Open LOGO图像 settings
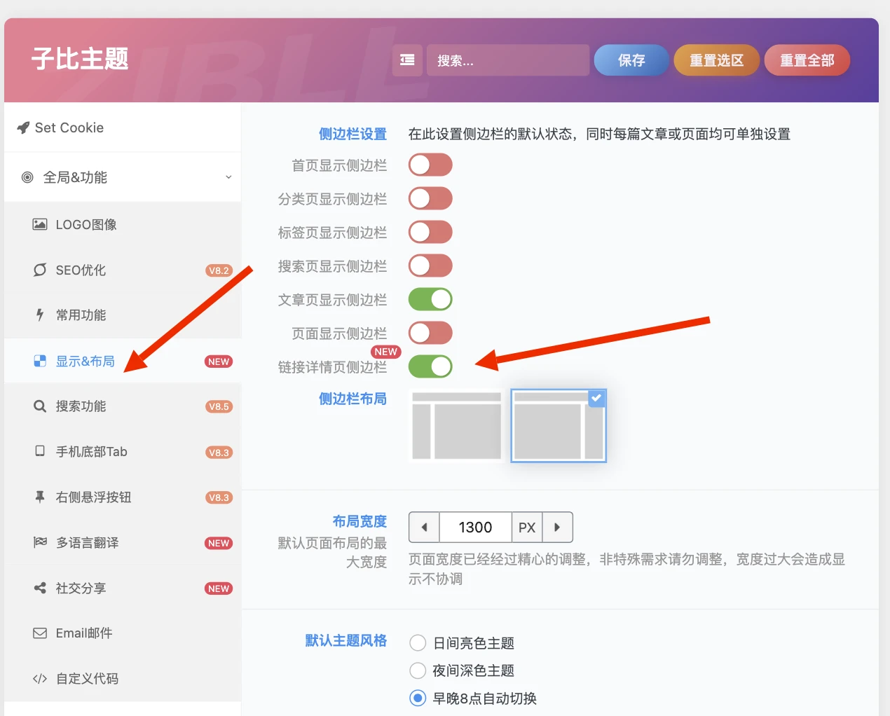The width and height of the screenshot is (890, 716). click(x=123, y=224)
